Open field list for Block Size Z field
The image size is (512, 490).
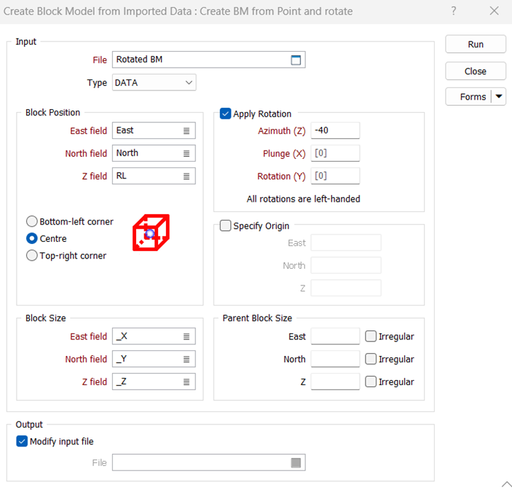point(187,382)
